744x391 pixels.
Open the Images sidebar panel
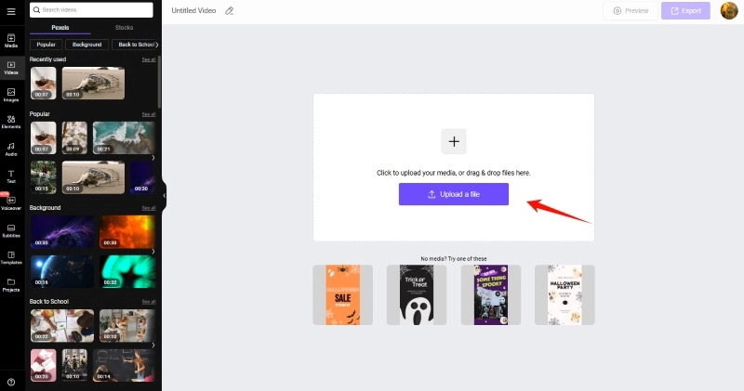point(11,95)
